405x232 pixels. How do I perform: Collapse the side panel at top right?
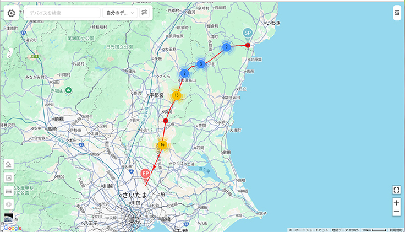click(397, 13)
